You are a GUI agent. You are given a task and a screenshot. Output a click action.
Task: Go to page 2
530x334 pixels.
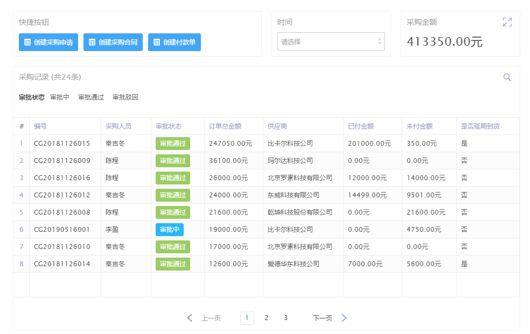[x=267, y=318]
